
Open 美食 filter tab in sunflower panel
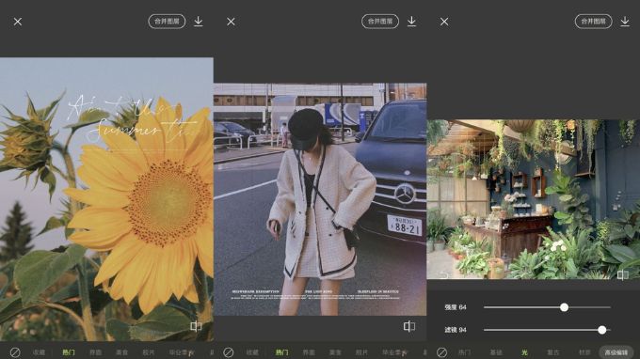tap(121, 352)
